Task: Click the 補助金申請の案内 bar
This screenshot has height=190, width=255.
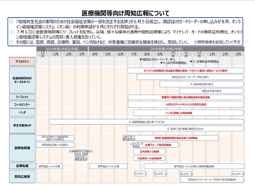Action: tap(212, 91)
